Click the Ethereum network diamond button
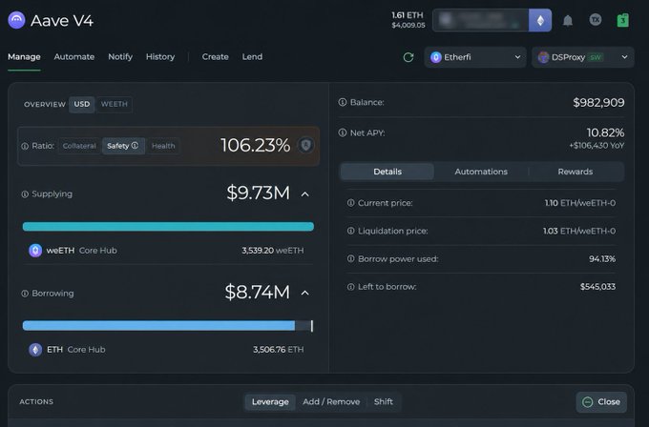 (540, 20)
